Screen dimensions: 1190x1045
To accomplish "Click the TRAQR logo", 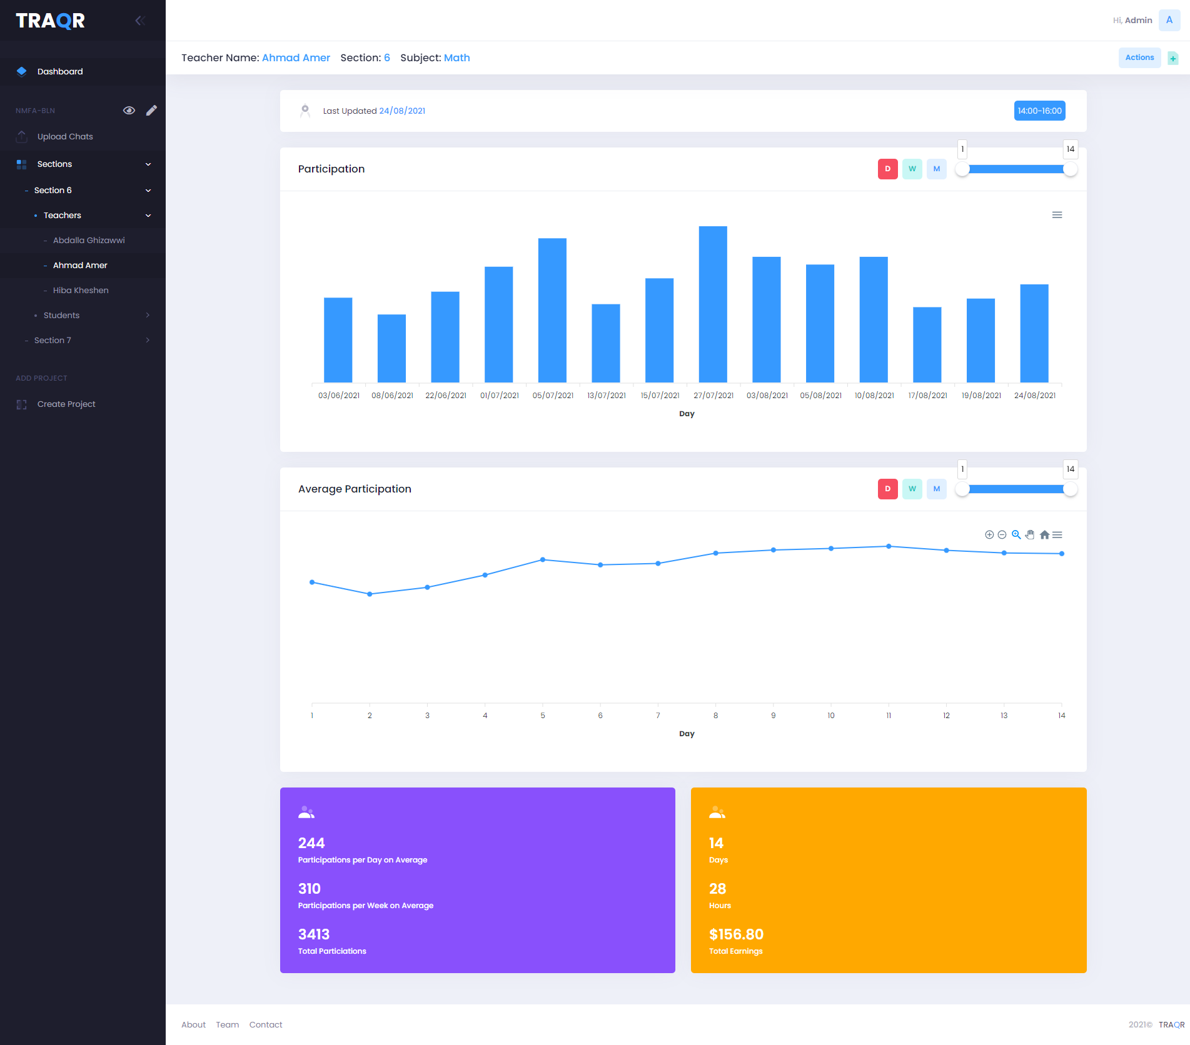I will (50, 21).
